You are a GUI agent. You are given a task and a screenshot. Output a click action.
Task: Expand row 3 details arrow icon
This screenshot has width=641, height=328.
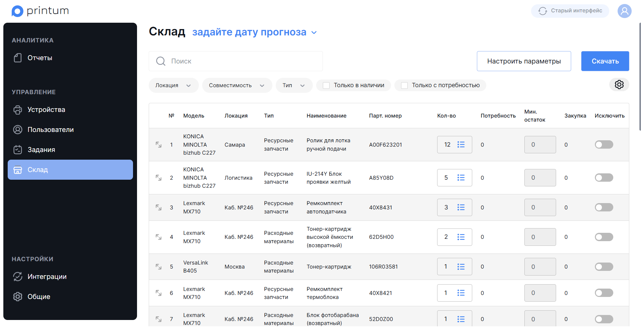(158, 207)
